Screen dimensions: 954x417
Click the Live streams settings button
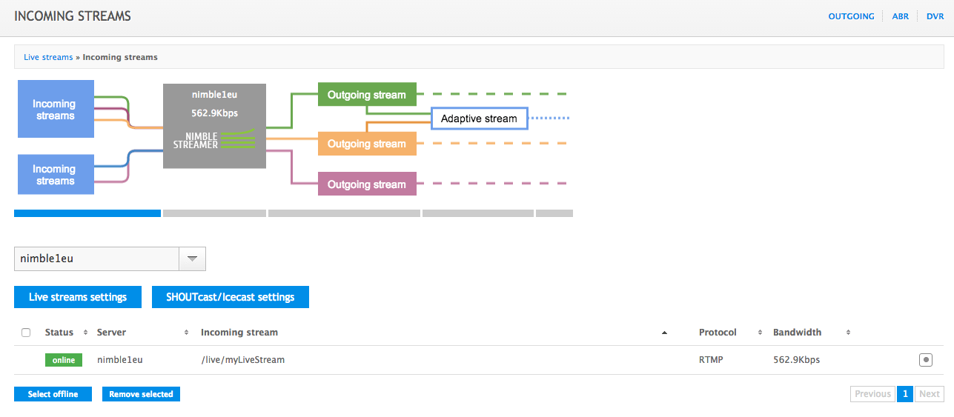click(78, 297)
